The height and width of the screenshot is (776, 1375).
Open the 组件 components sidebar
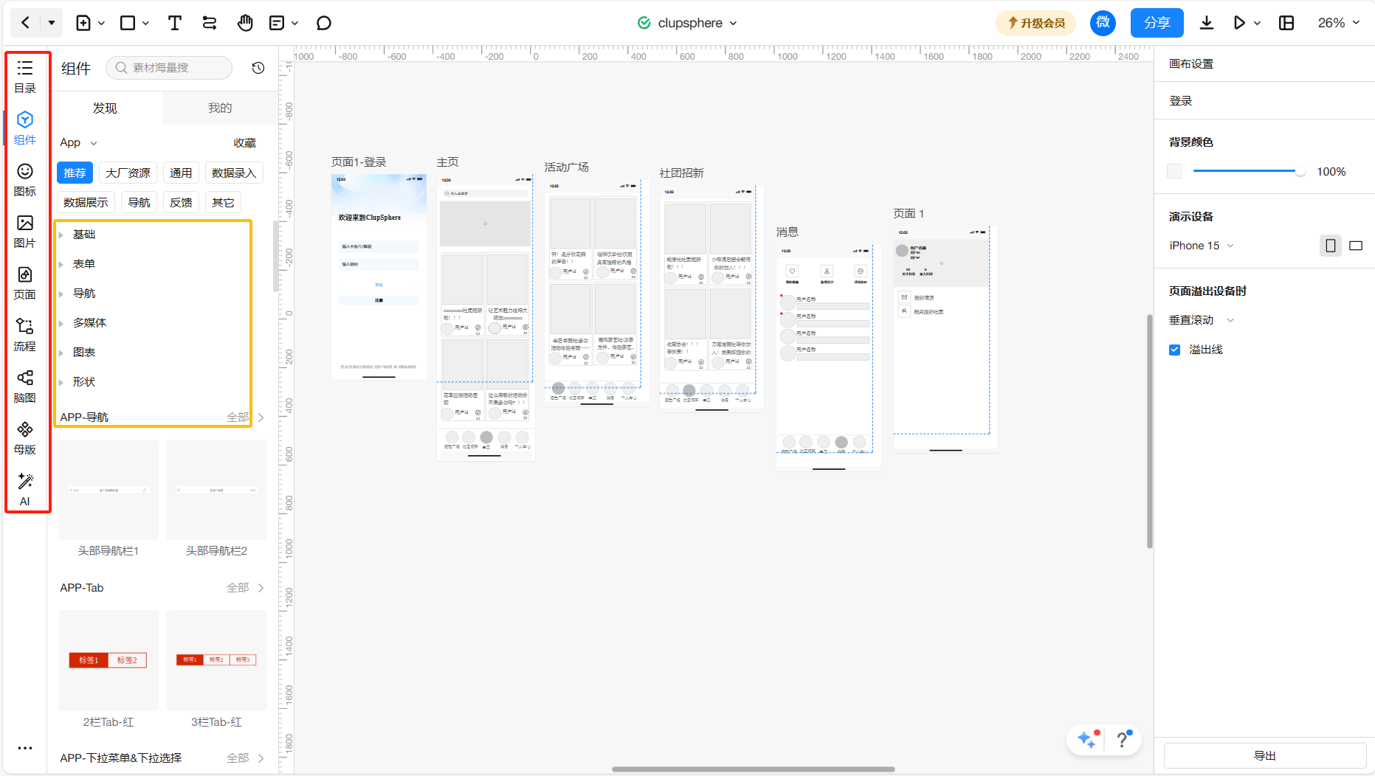tap(25, 128)
